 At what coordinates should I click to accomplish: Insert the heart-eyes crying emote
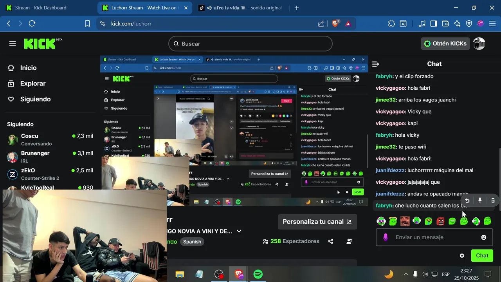click(x=429, y=221)
